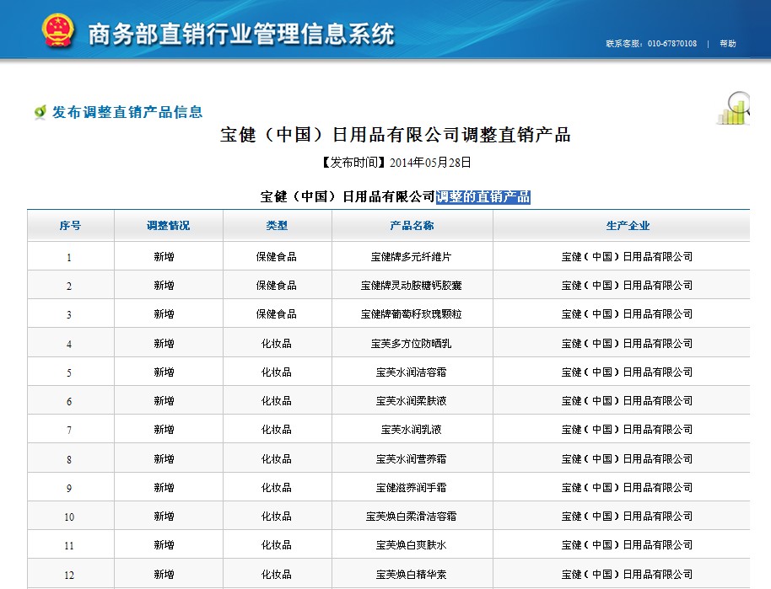Click the product 宝健滋养润手霜
This screenshot has height=589, width=771.
point(412,488)
